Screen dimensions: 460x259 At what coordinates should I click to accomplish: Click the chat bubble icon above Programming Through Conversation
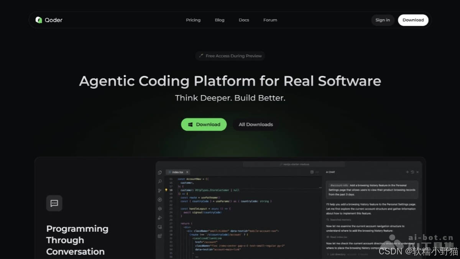click(x=54, y=203)
